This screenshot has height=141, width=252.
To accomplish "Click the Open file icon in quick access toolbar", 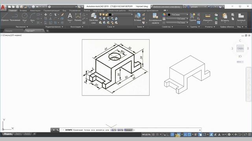I will (x=13, y=7).
